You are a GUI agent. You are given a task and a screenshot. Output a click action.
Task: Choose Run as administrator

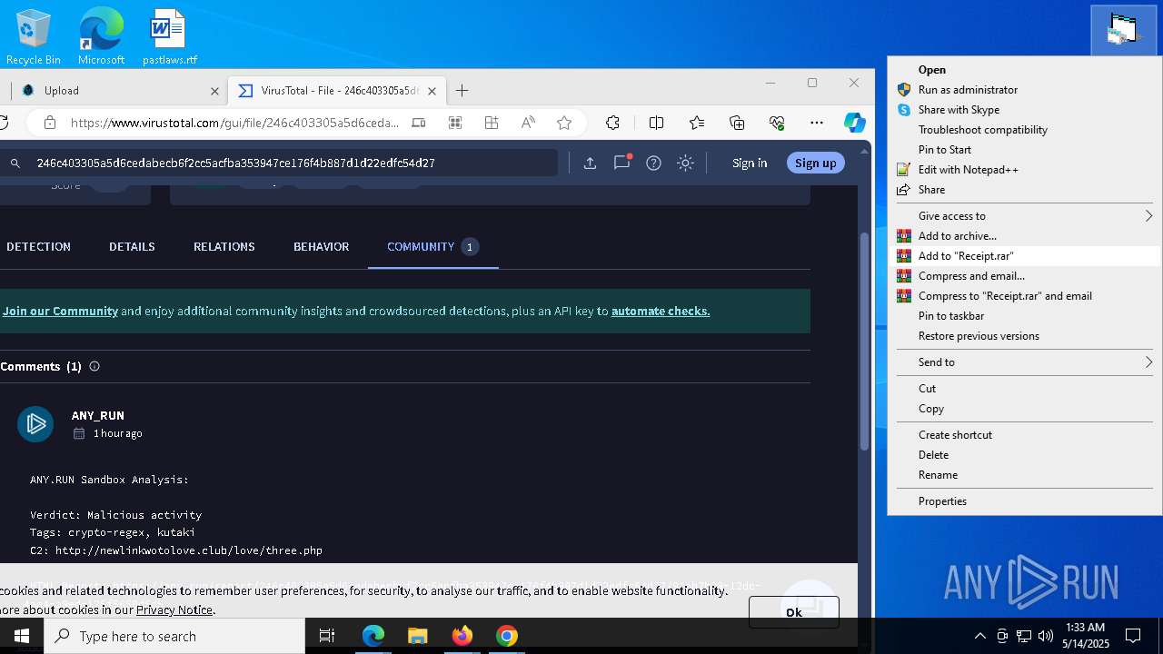click(1024, 90)
